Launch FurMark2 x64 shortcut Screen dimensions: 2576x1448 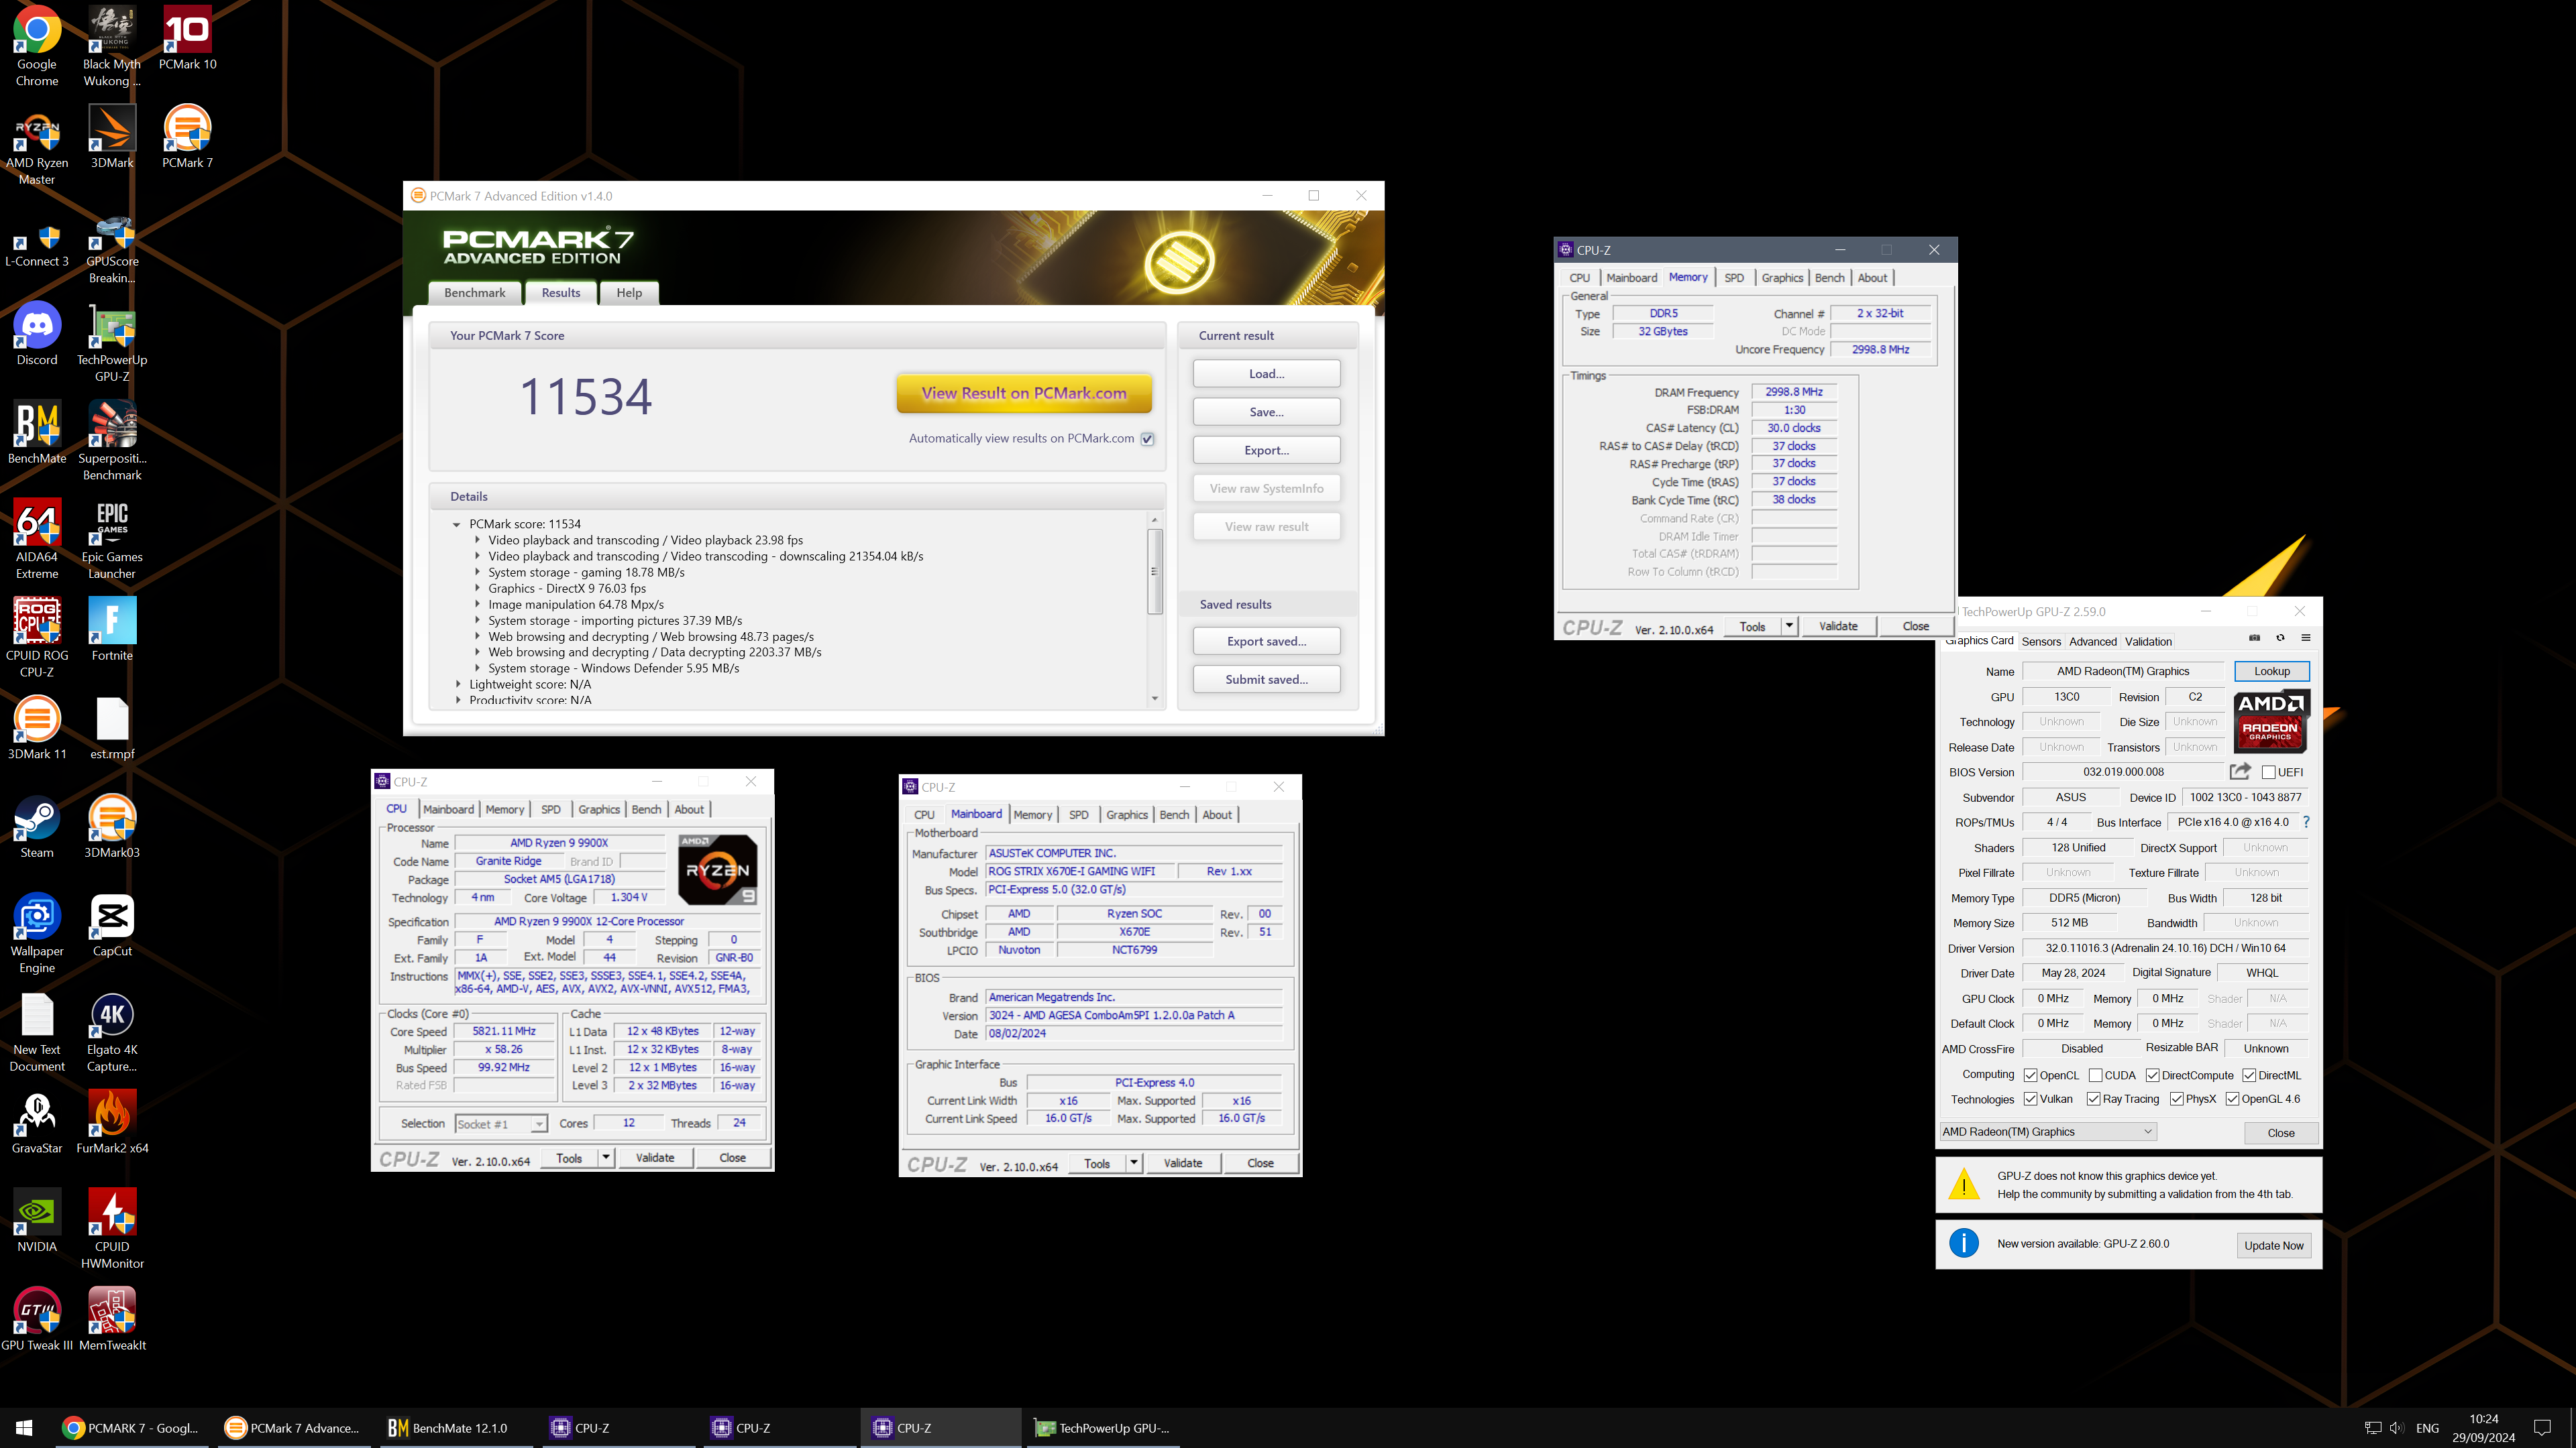point(112,1122)
